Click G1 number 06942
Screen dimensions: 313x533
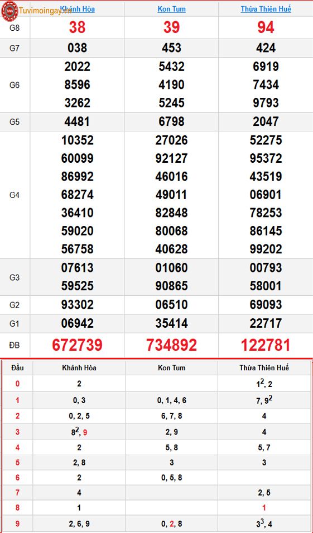coord(78,323)
